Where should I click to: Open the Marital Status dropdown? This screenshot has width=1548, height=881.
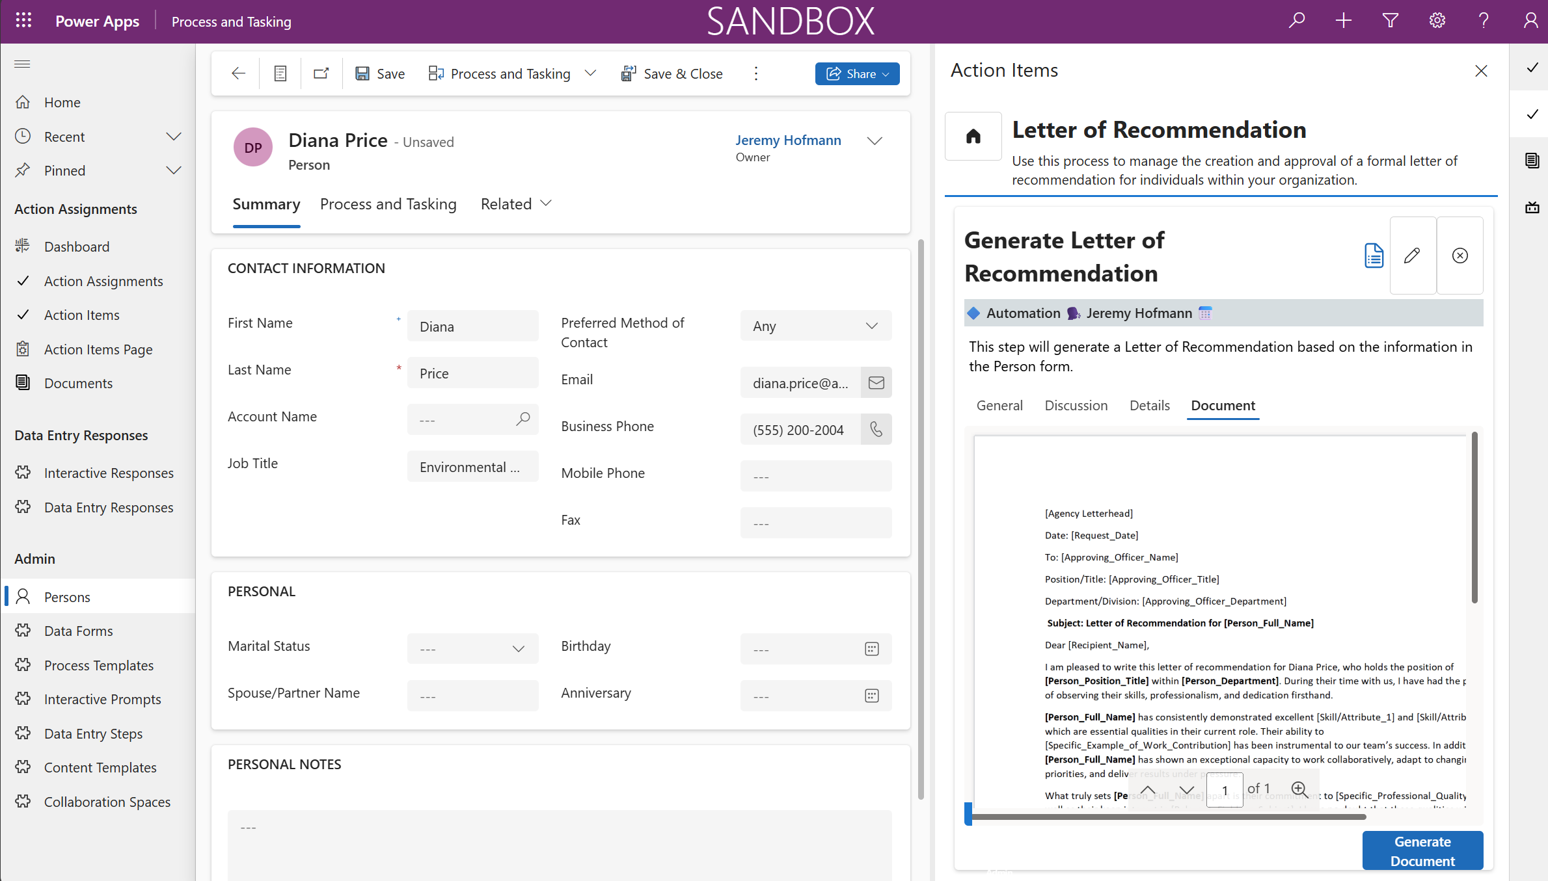[518, 649]
